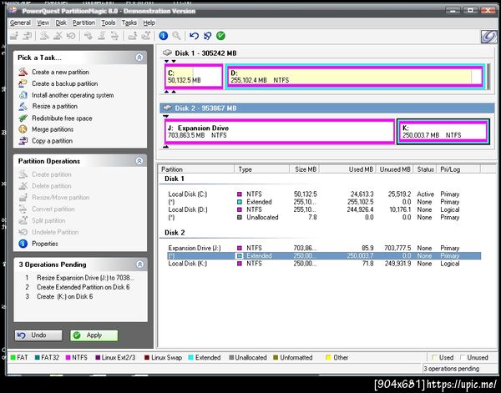Click the Merge partitions link
This screenshot has height=393, width=501.
pyautogui.click(x=53, y=129)
